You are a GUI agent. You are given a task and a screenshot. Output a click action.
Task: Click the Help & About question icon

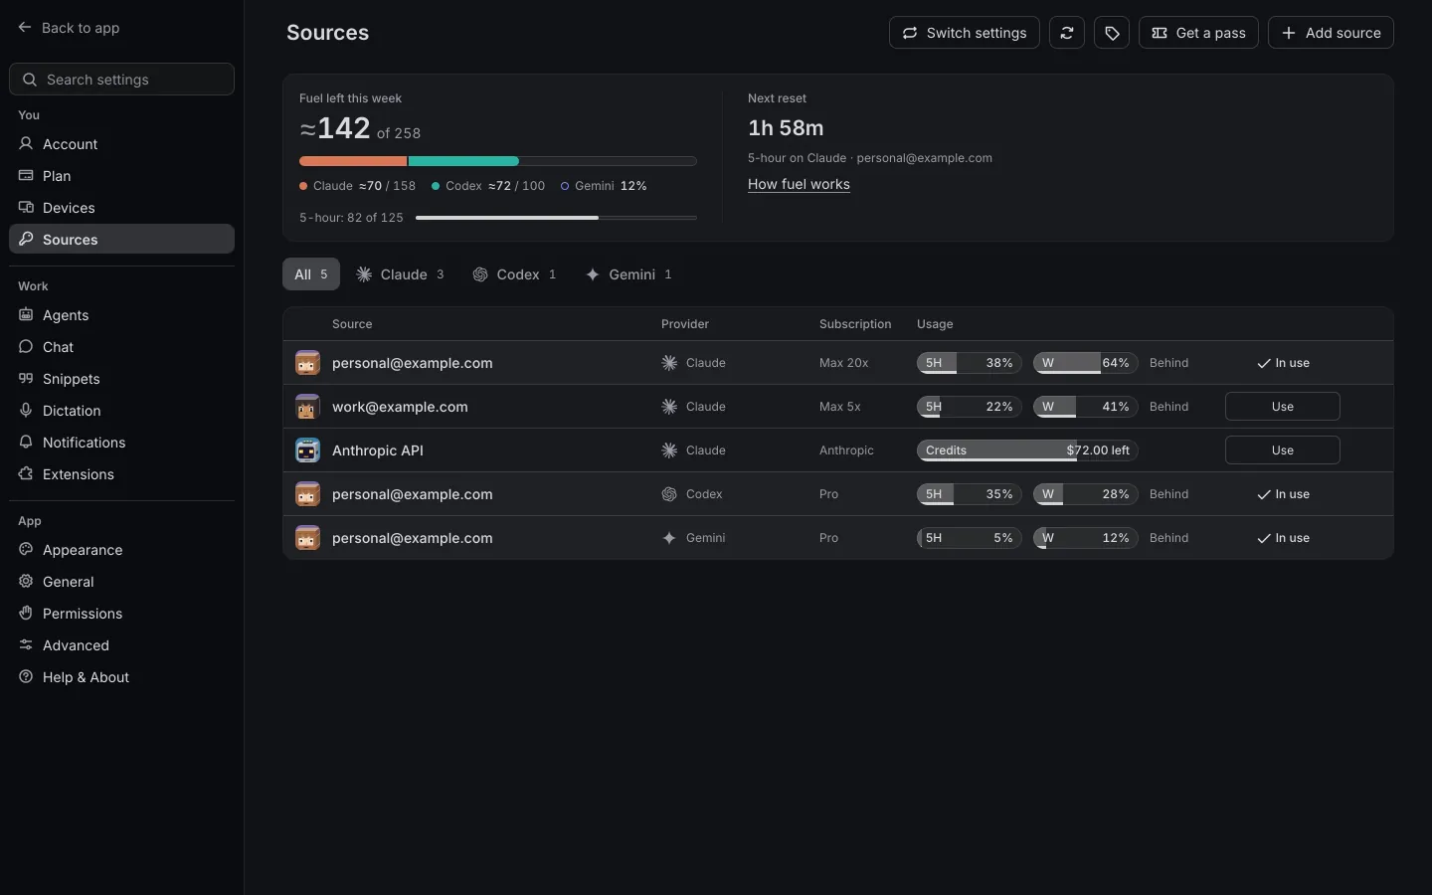click(26, 677)
